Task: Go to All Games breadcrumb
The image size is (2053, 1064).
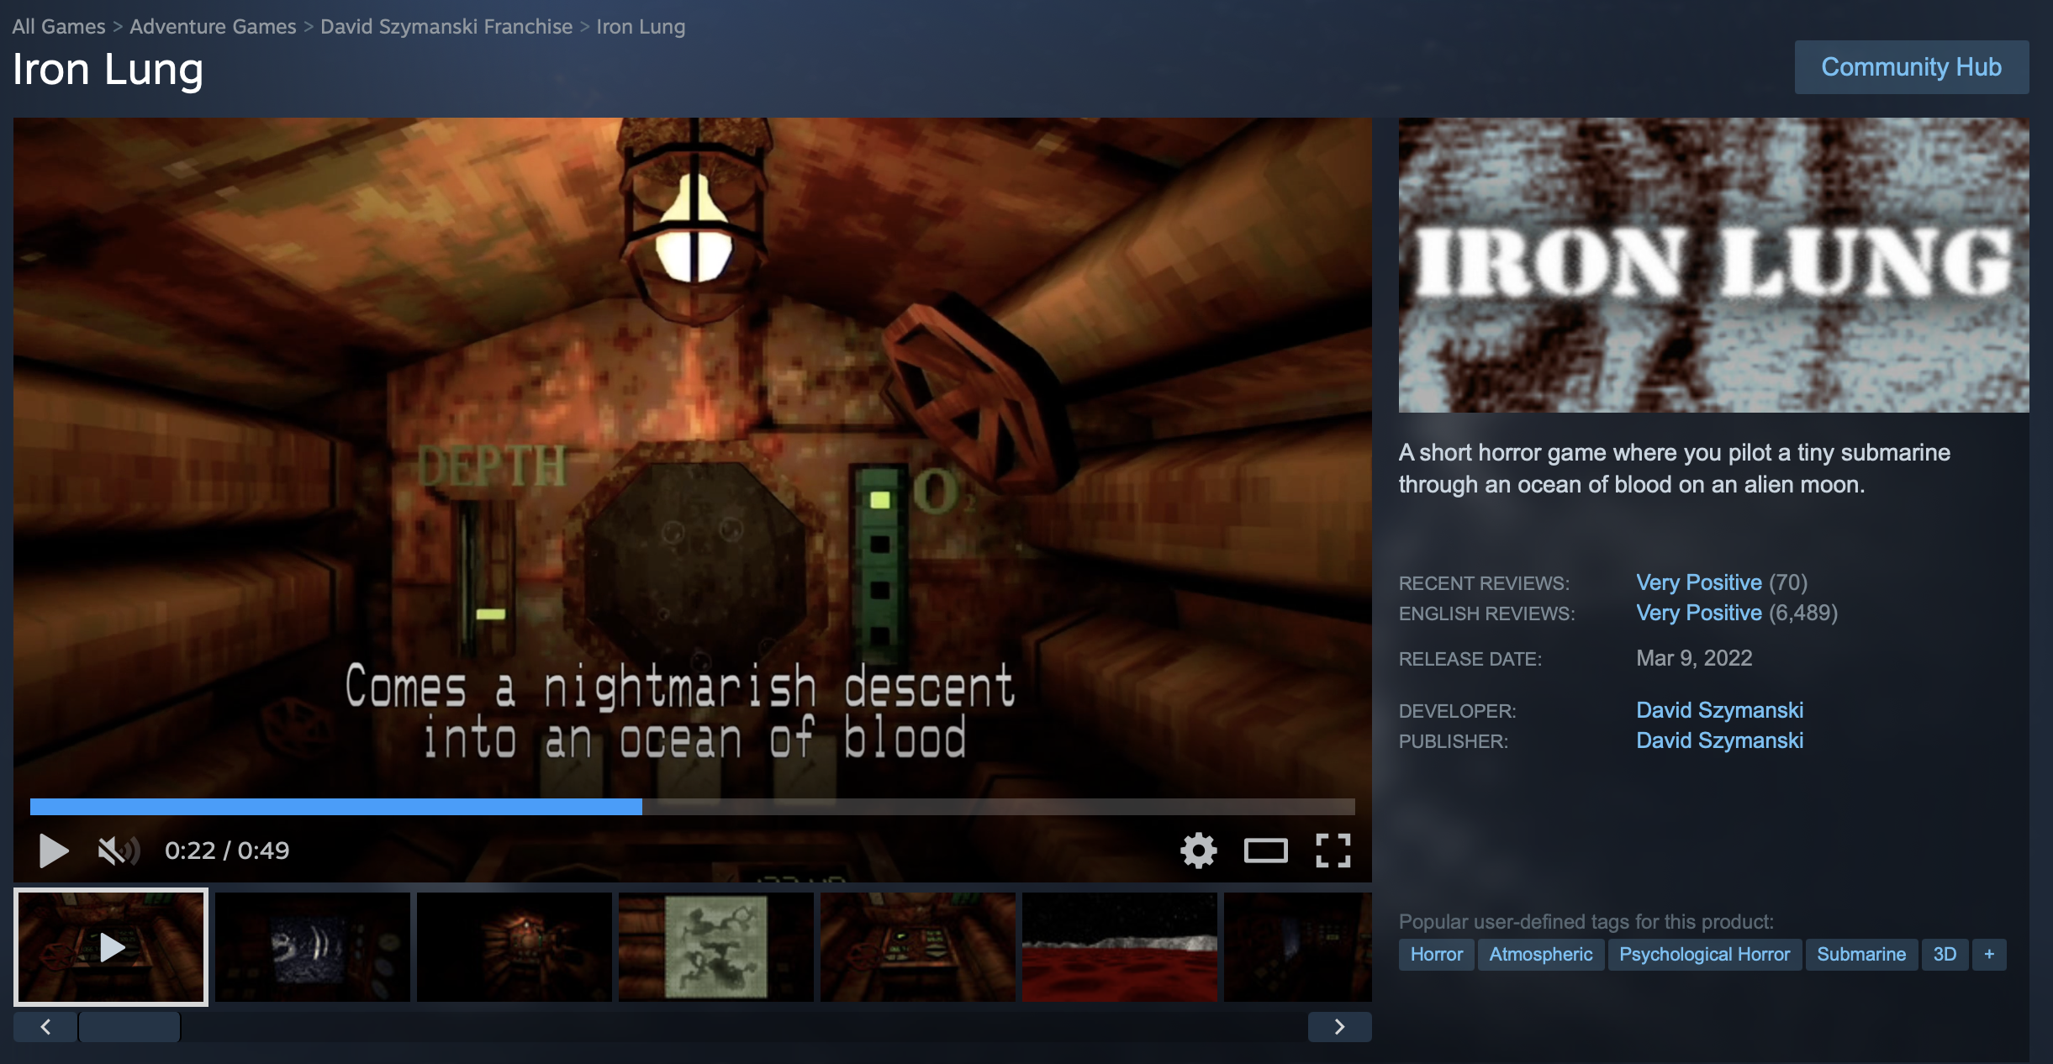Action: tap(59, 27)
